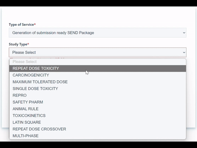Select SINGLE DOSE TOXICITY option
Screen dimensions: 197x148
pos(35,89)
